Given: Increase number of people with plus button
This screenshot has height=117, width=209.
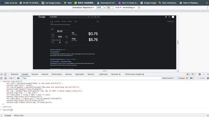Looking at the screenshot, I should tap(67, 43).
